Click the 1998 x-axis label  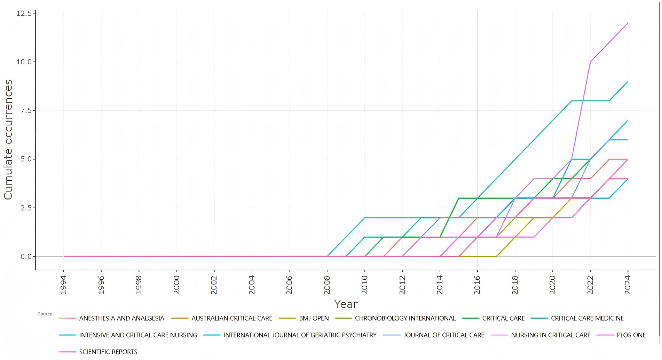coord(139,285)
